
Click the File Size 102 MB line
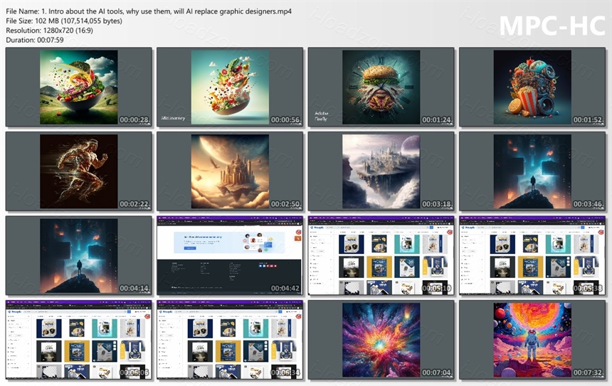coord(64,21)
